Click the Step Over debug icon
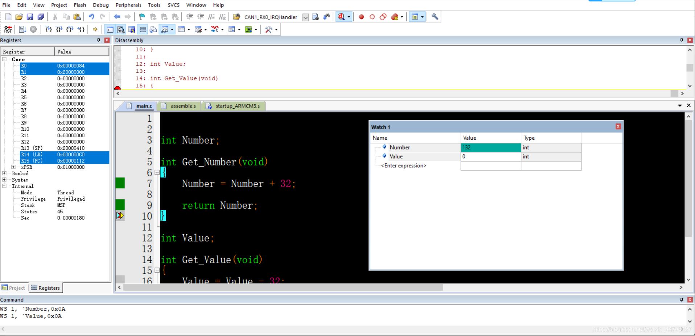The height and width of the screenshot is (336, 695). coord(59,29)
